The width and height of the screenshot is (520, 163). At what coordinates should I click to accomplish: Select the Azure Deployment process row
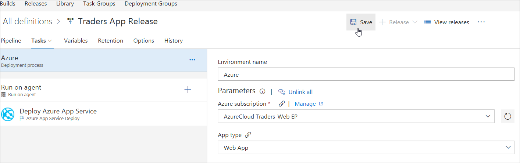[x=103, y=61]
